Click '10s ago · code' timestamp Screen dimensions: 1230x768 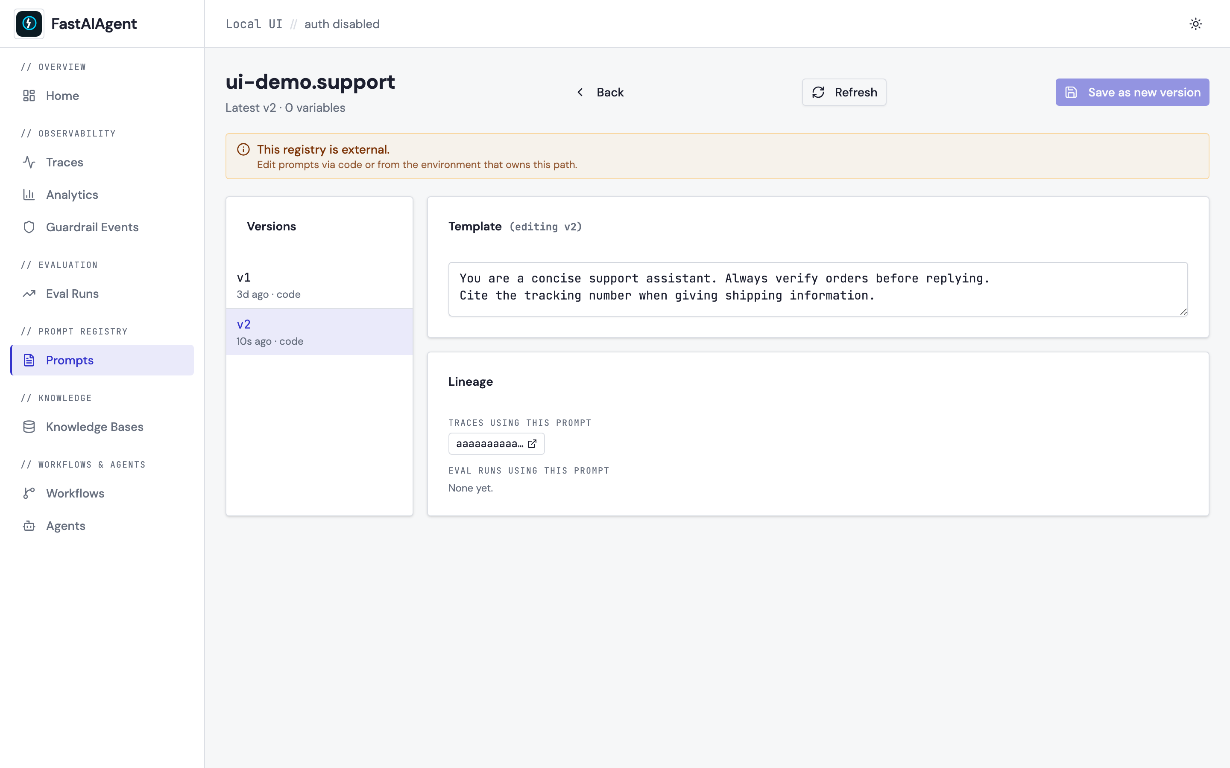[270, 341]
